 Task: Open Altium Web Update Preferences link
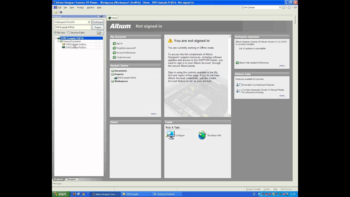point(254,63)
